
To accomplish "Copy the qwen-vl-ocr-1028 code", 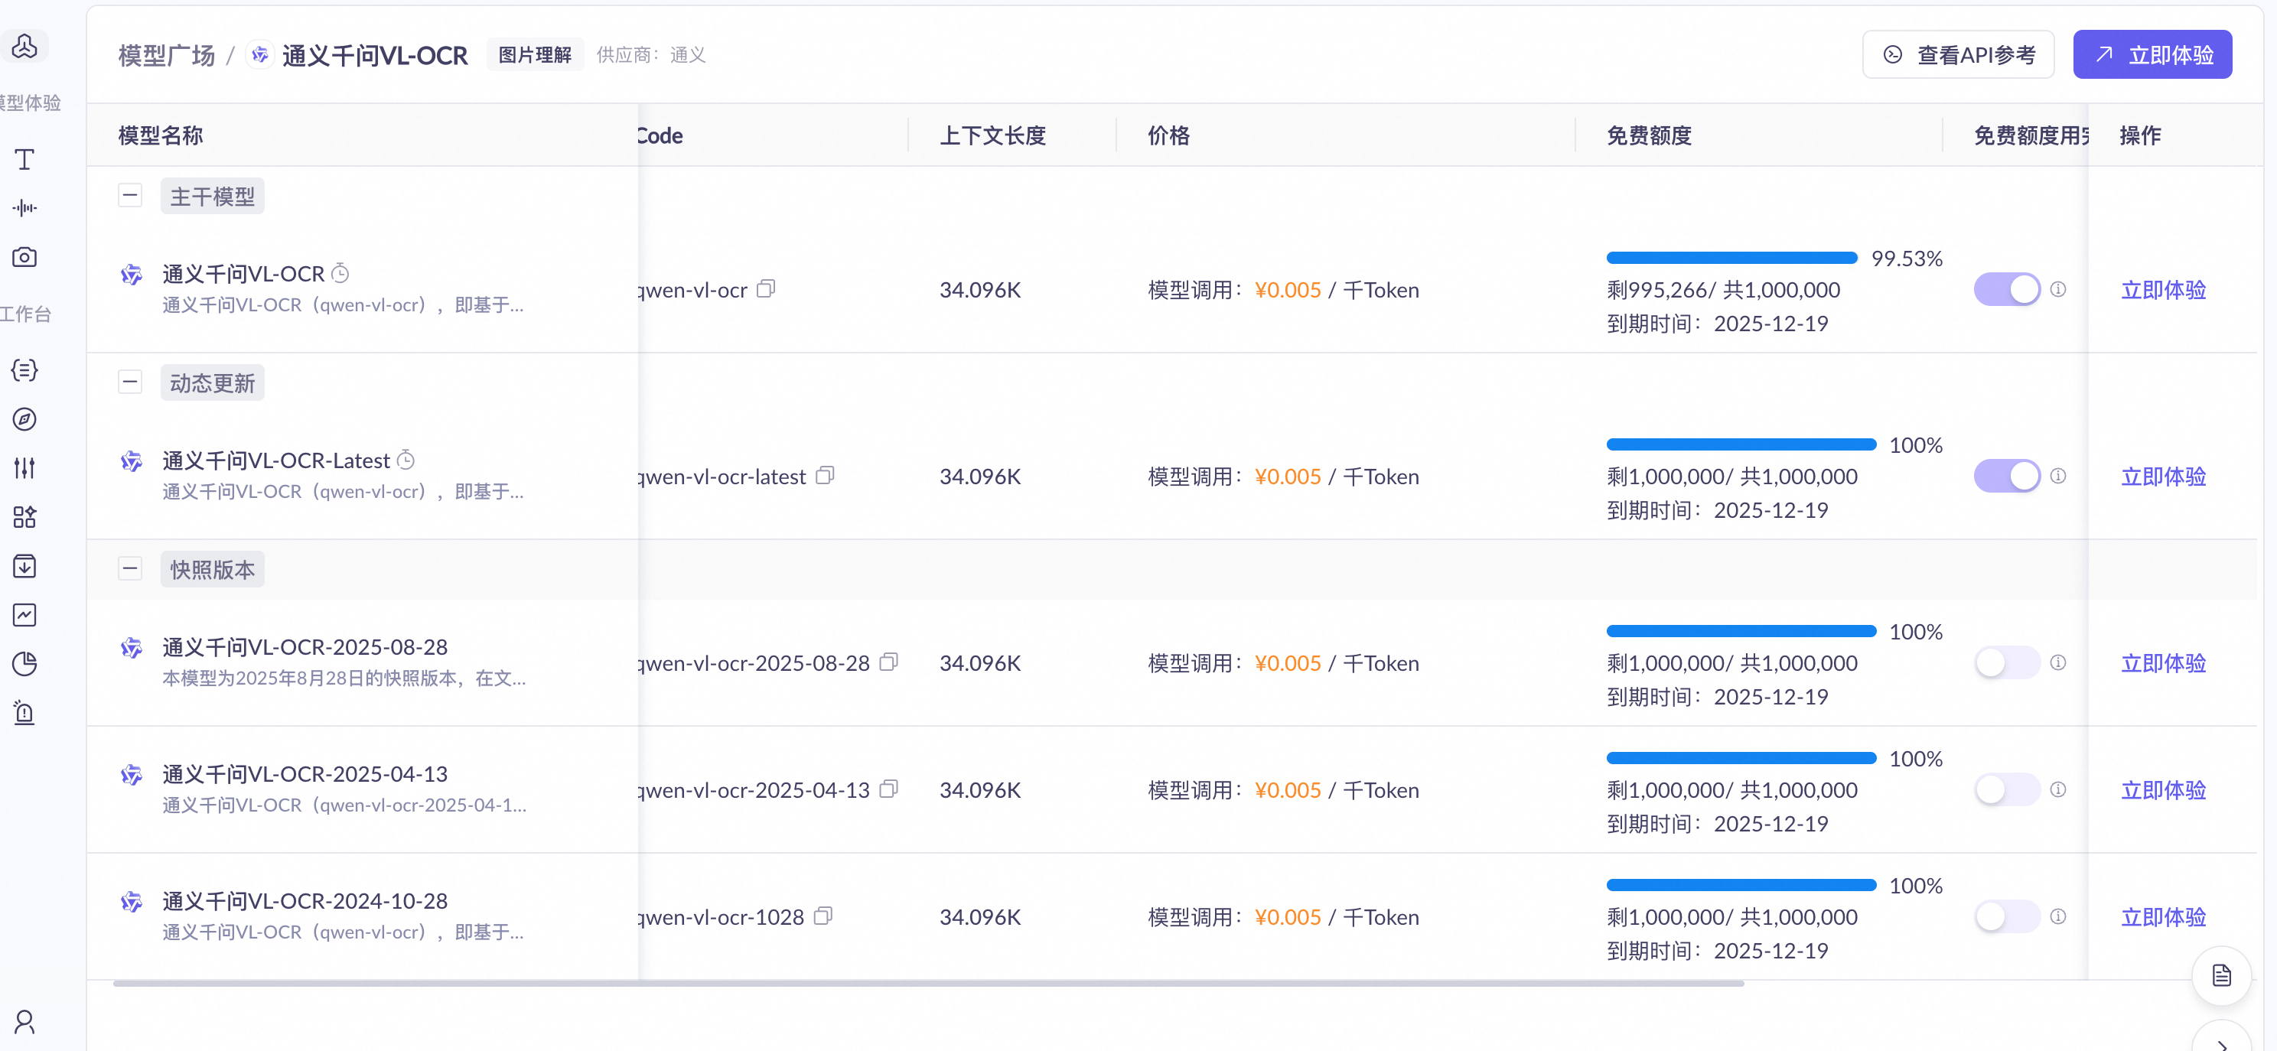I will tap(823, 916).
